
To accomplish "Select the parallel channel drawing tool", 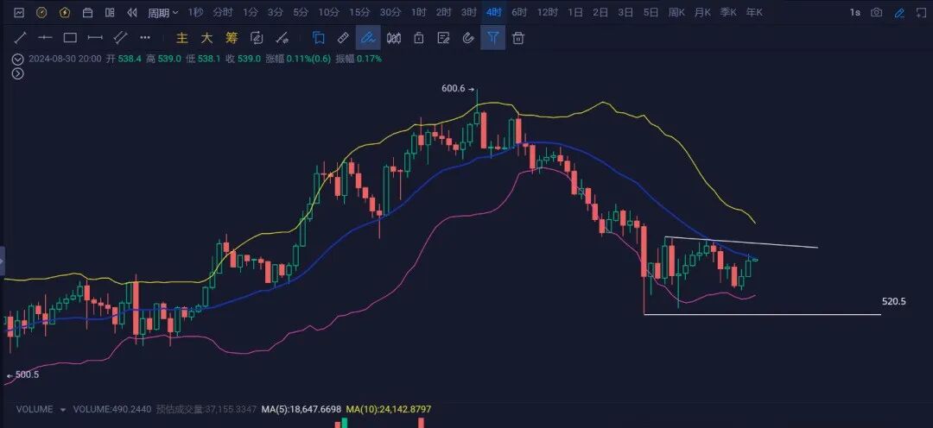I will pos(121,38).
